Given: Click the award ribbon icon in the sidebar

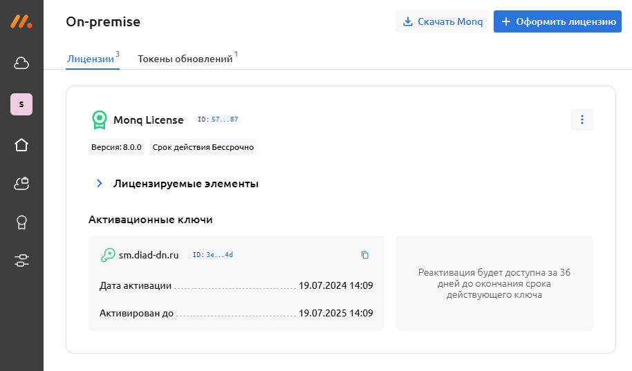Looking at the screenshot, I should [x=21, y=222].
